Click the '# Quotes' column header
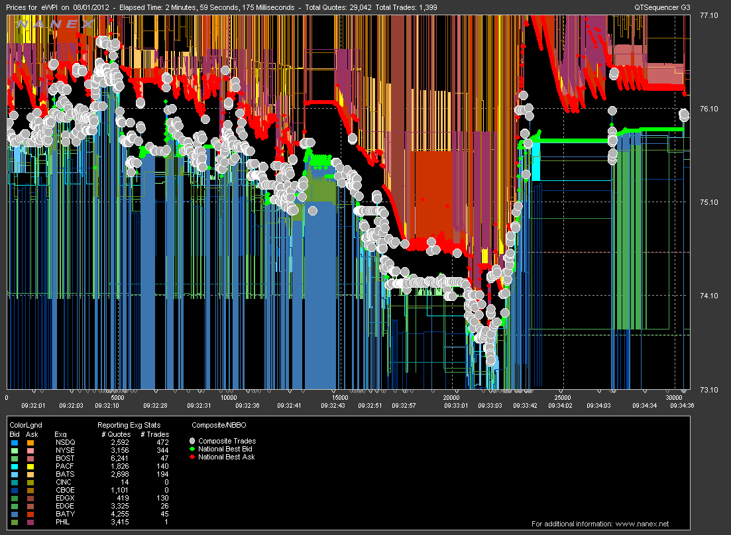The image size is (731, 535). tap(117, 435)
